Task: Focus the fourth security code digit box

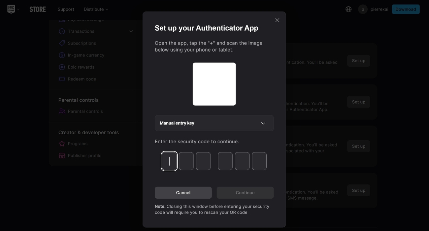Action: (225, 161)
